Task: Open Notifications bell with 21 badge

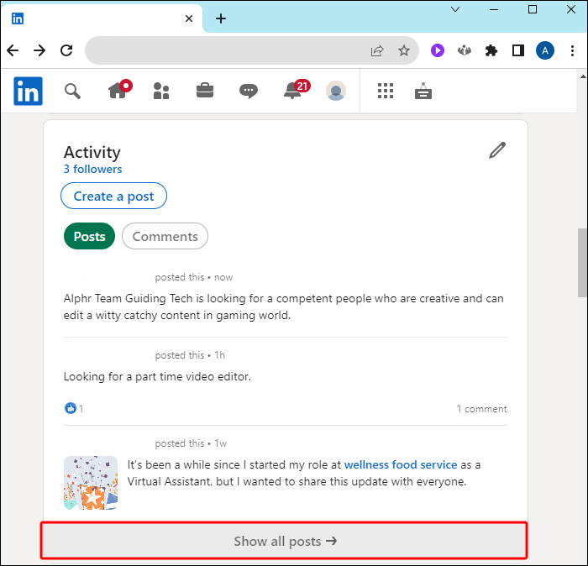Action: coord(297,90)
